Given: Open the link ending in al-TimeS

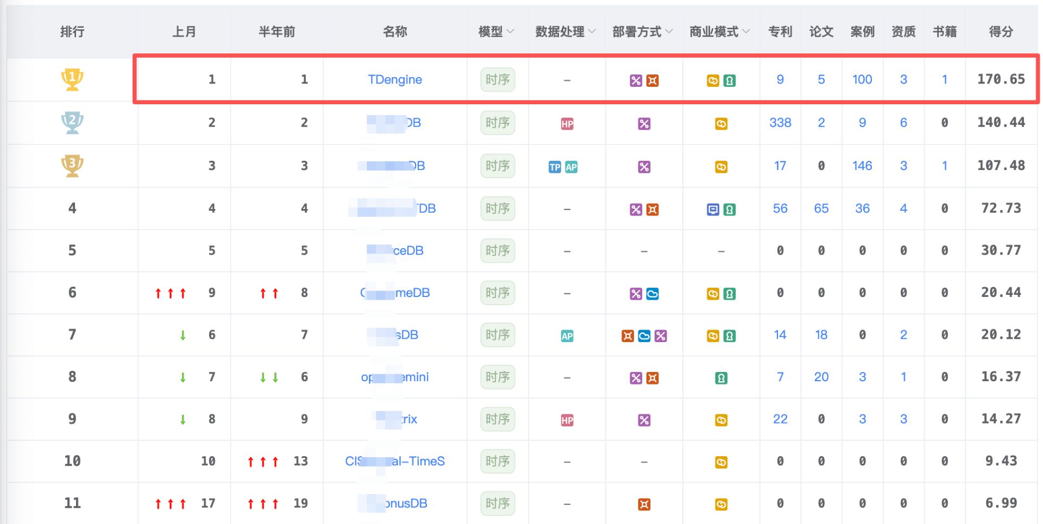Looking at the screenshot, I should pos(395,462).
